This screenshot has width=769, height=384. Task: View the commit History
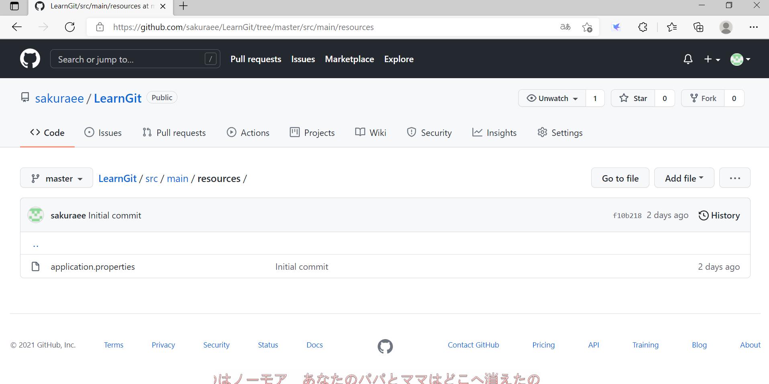[719, 215]
